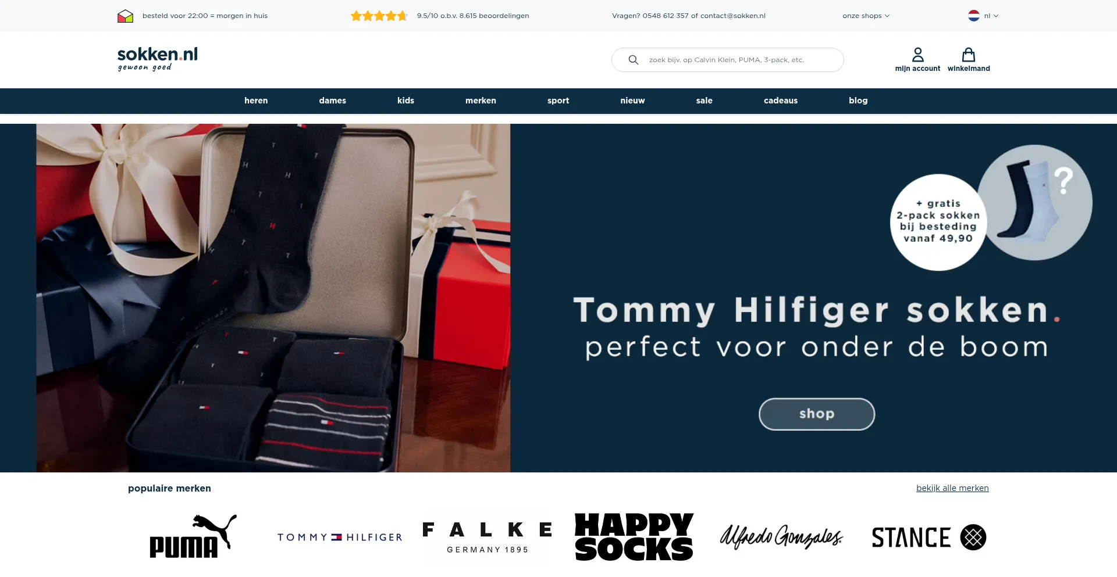The image size is (1117, 577).
Task: Open the sale menu item
Action: pos(704,101)
